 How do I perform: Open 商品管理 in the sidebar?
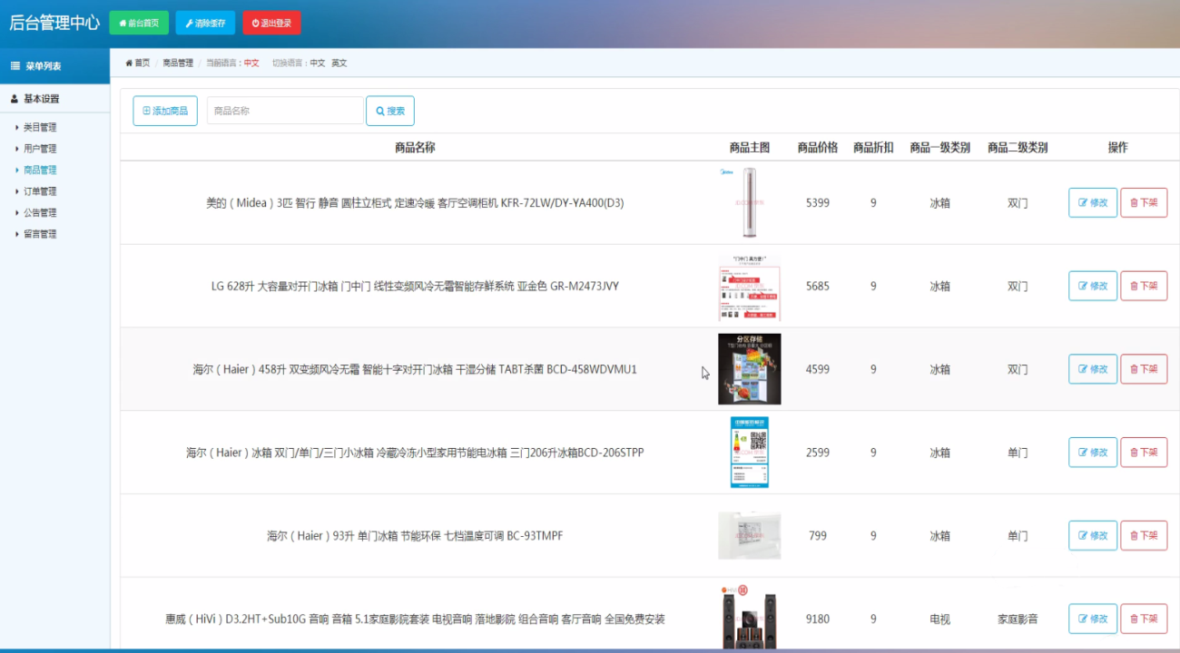coord(40,171)
